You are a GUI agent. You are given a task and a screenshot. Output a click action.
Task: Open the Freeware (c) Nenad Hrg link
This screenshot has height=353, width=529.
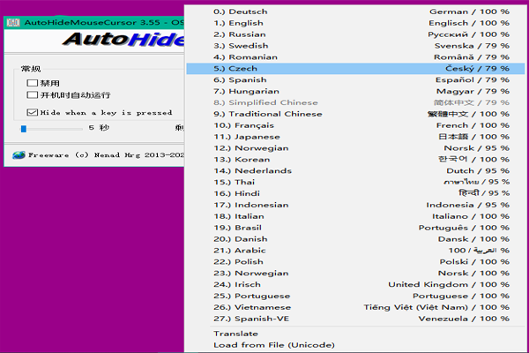tap(106, 155)
